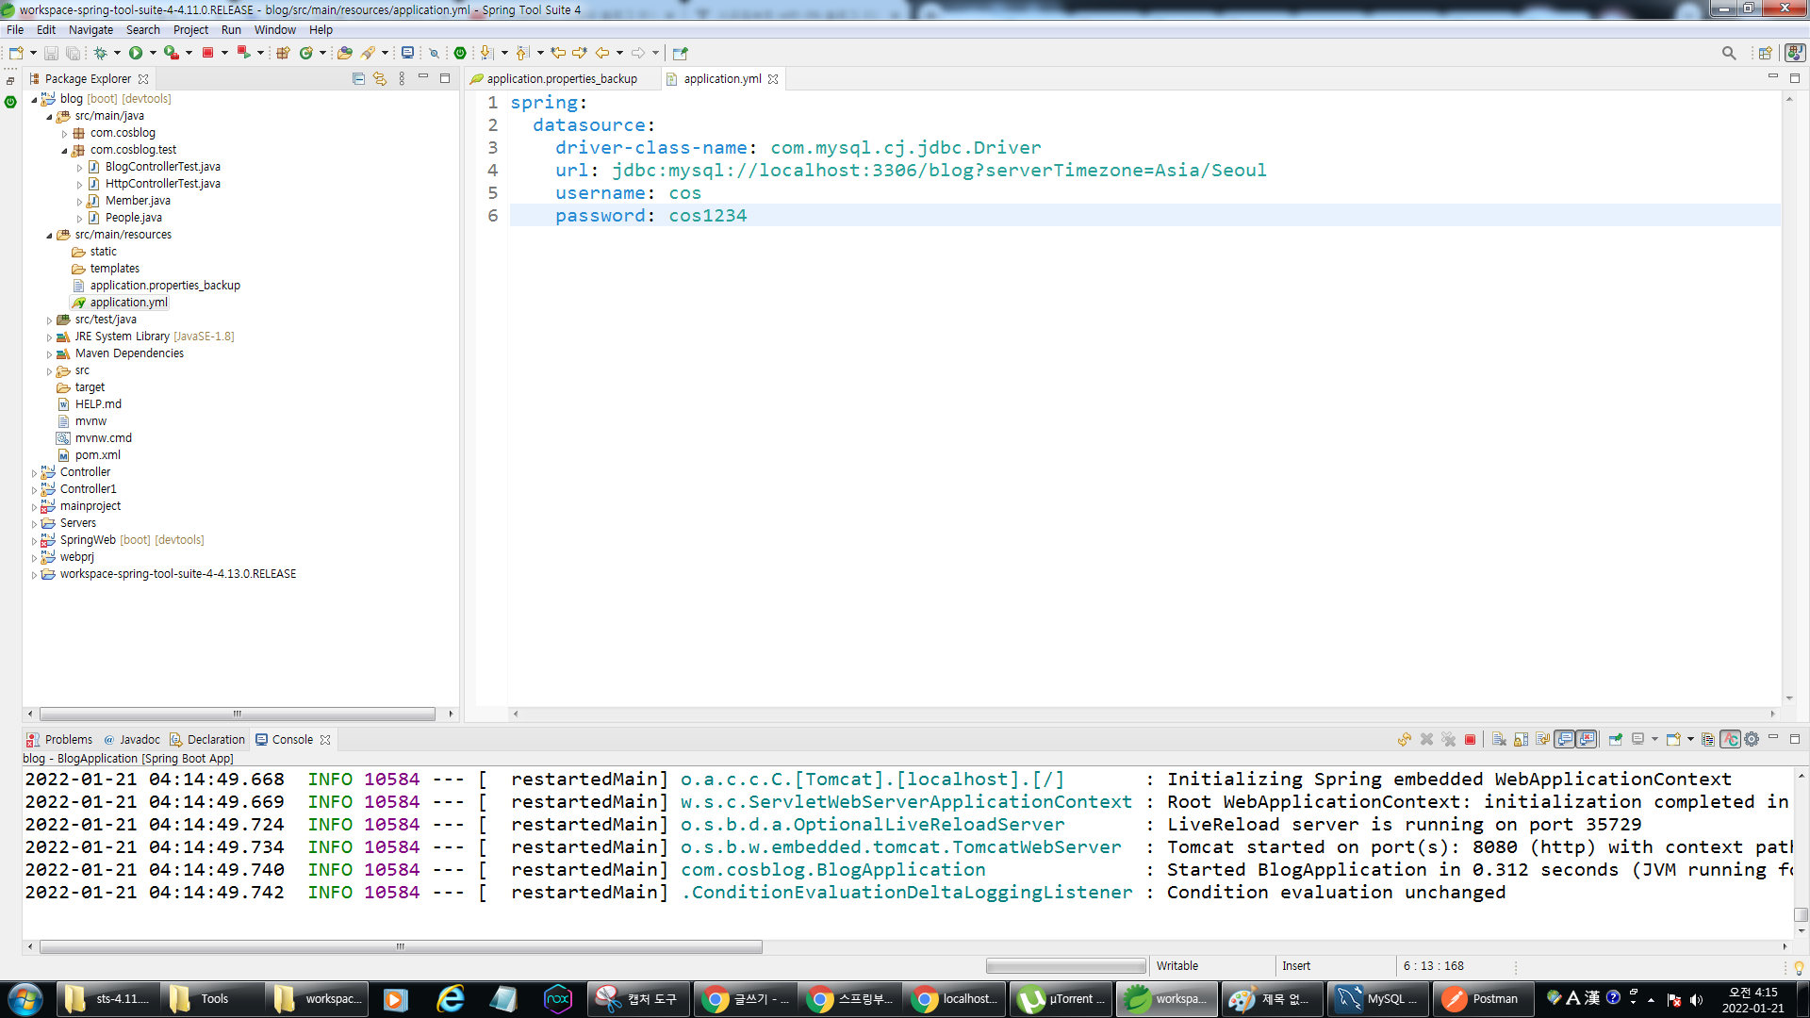Click the Clear Console icon
The width and height of the screenshot is (1810, 1018).
(x=1499, y=740)
